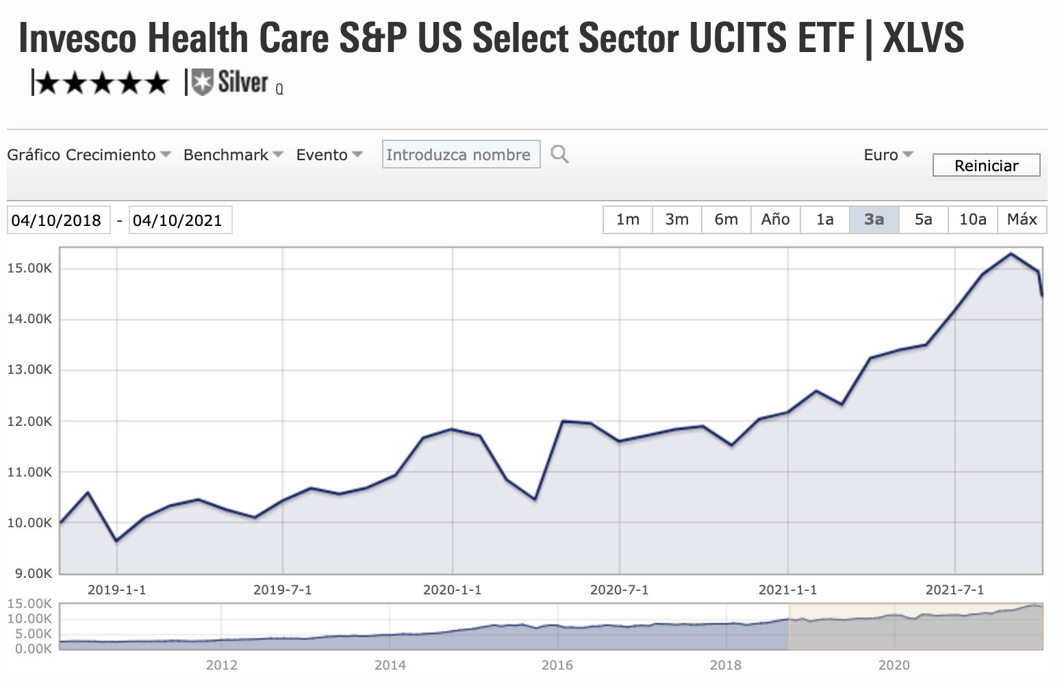
Task: Switch to the 5a period view
Action: [x=924, y=219]
